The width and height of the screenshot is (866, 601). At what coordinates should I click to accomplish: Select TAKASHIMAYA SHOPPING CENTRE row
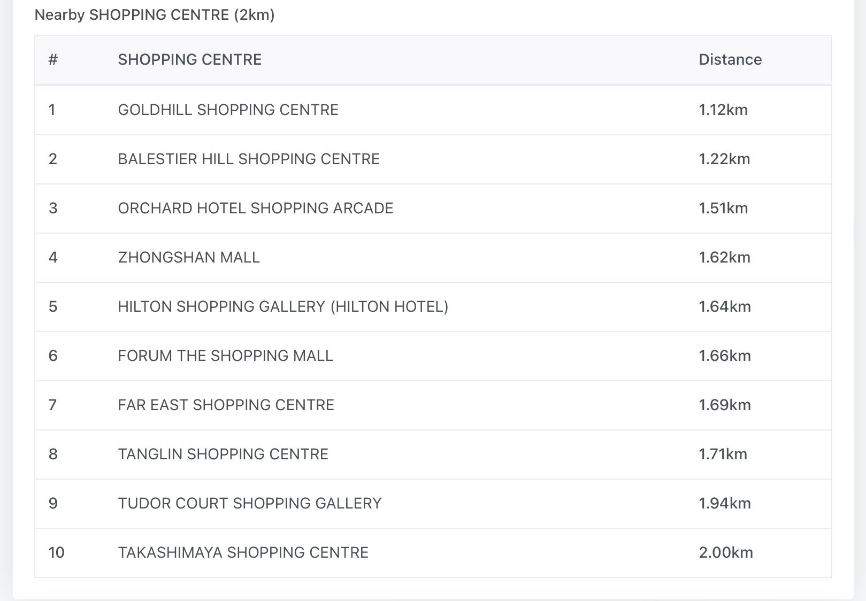click(x=243, y=553)
